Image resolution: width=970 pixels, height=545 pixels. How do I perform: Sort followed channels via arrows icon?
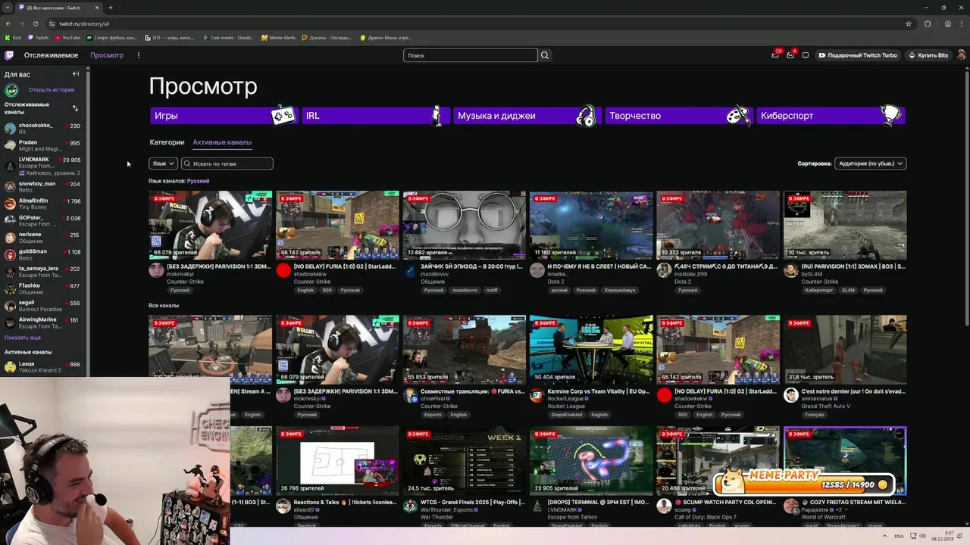75,108
